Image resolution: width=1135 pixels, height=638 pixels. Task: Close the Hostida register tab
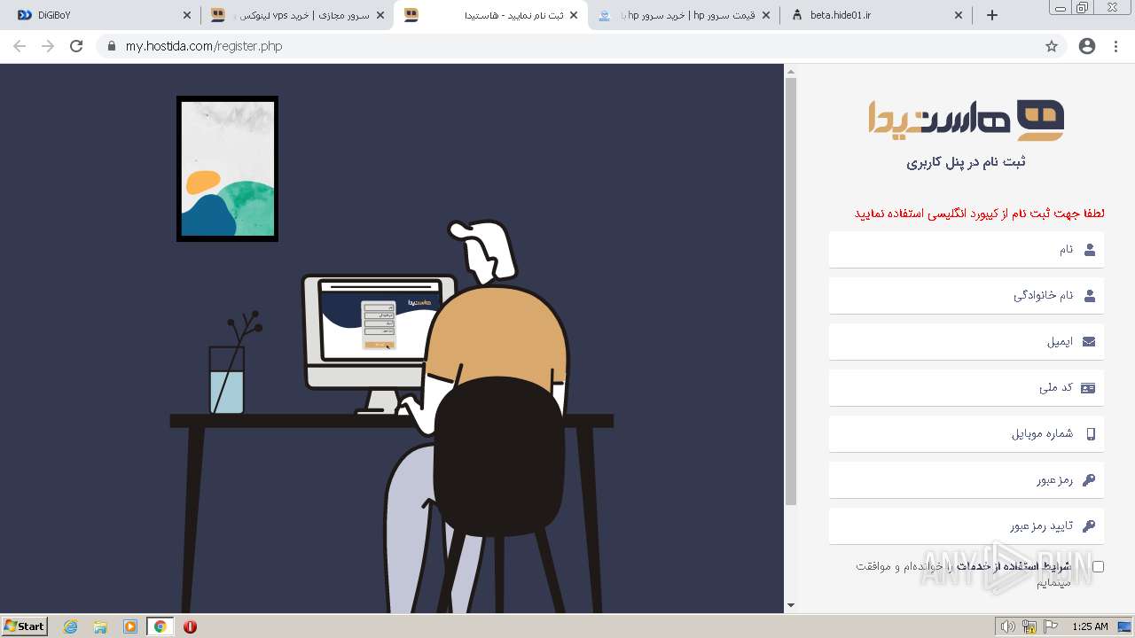tap(574, 15)
